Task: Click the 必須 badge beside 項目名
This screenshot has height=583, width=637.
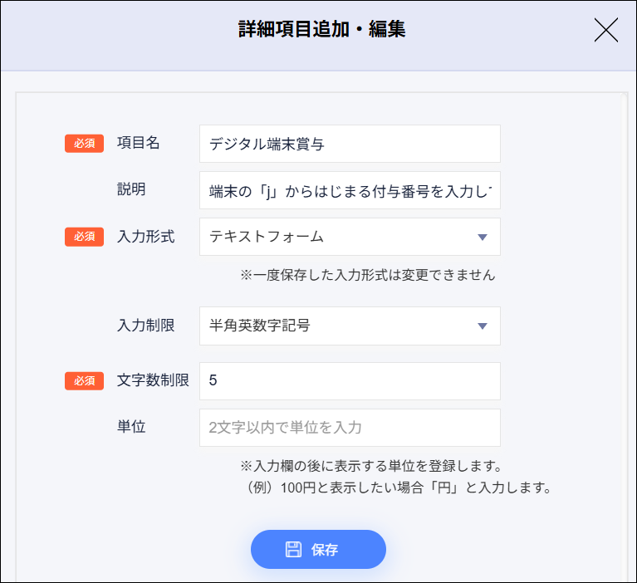Action: pyautogui.click(x=84, y=144)
